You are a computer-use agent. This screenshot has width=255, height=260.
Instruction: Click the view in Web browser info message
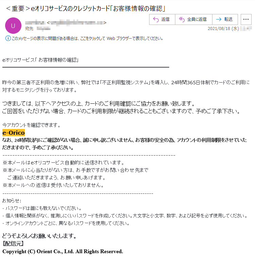coord(87,39)
